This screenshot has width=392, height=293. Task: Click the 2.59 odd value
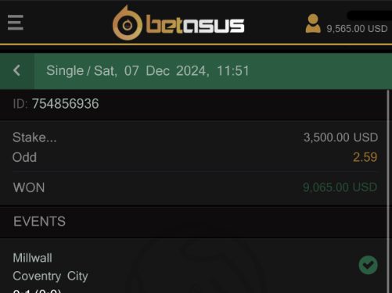coord(365,157)
